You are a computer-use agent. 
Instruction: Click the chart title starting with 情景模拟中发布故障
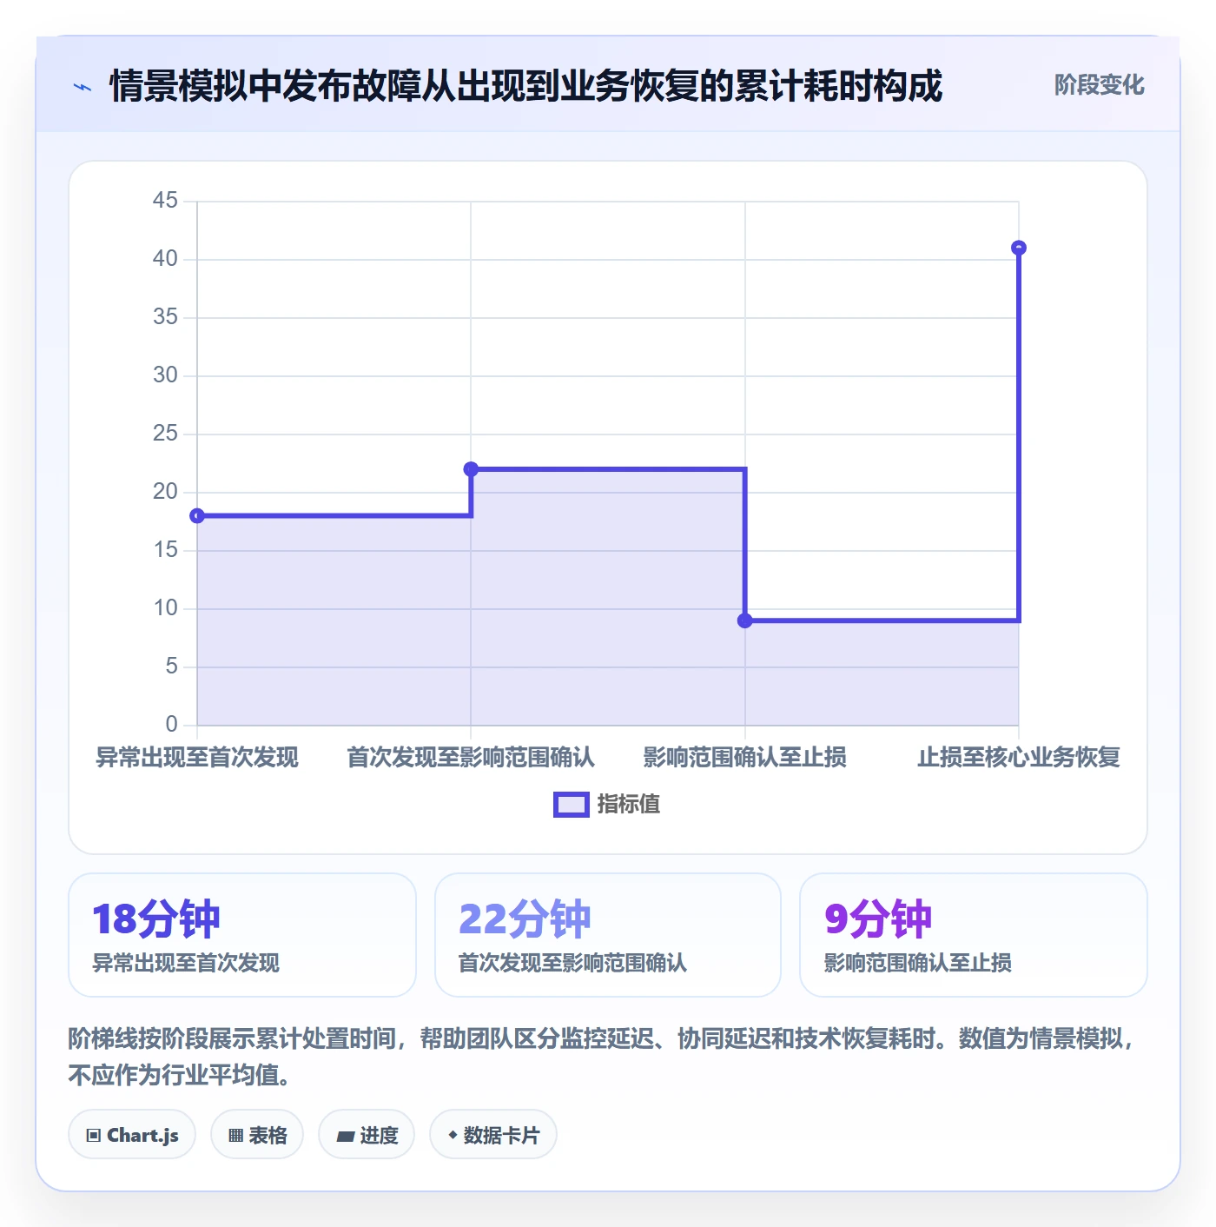click(x=525, y=86)
